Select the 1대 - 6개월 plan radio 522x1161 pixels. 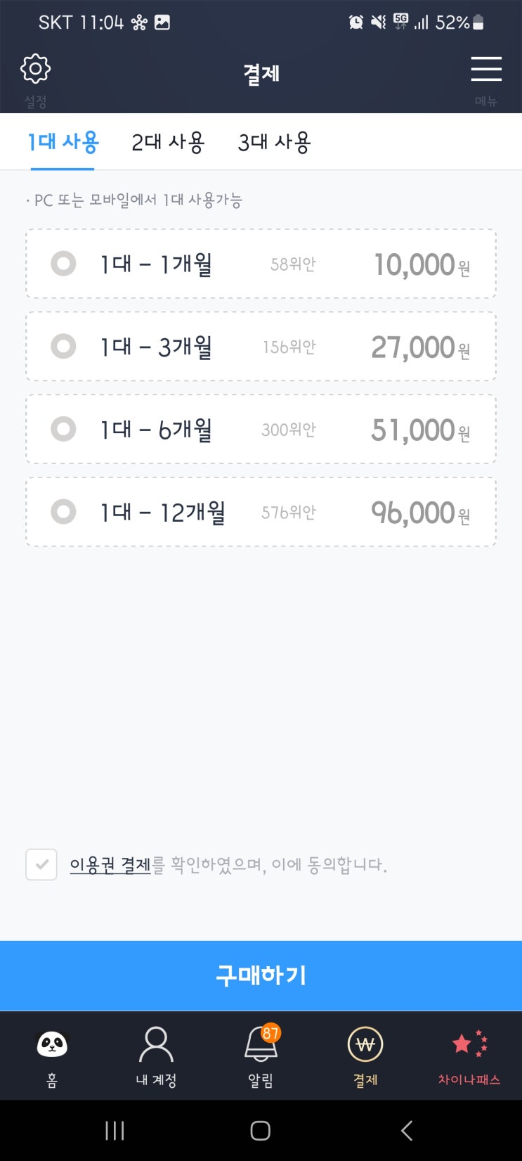63,429
